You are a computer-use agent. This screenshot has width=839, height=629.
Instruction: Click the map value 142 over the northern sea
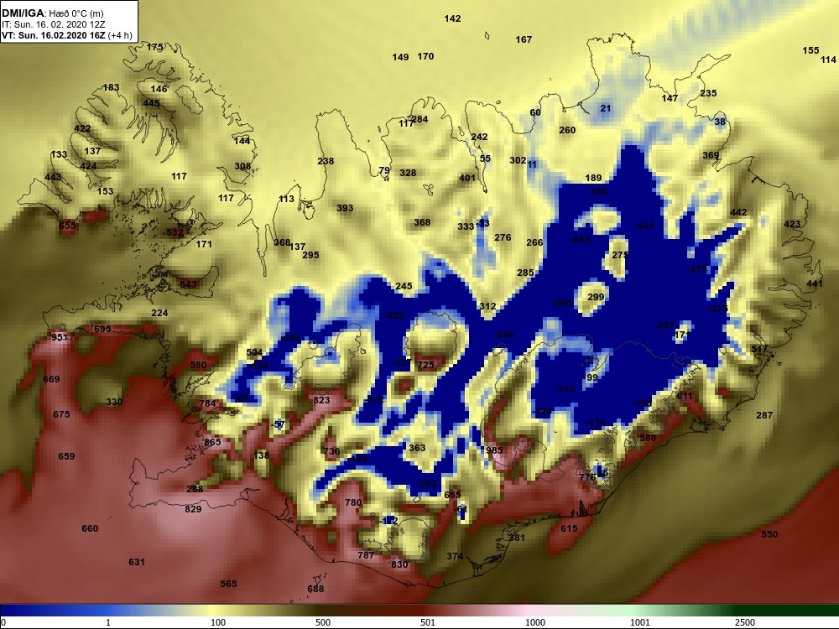452,18
